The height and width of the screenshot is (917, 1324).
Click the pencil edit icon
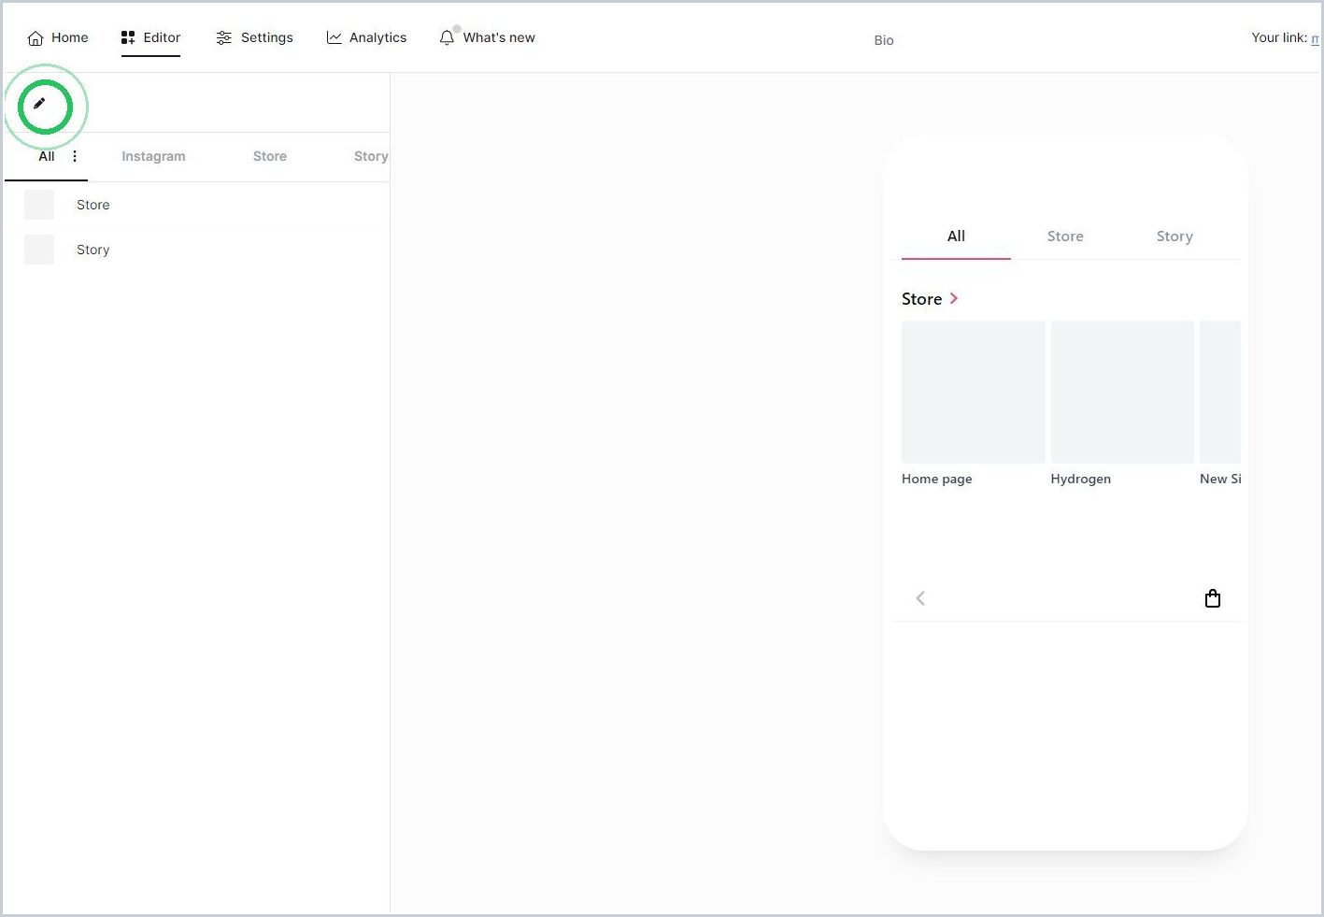tap(39, 104)
